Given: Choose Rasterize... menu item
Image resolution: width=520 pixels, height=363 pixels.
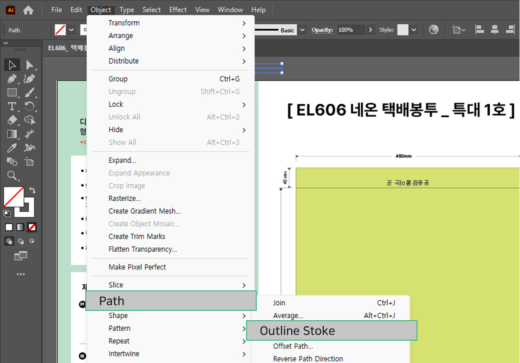Looking at the screenshot, I should 171,198.
